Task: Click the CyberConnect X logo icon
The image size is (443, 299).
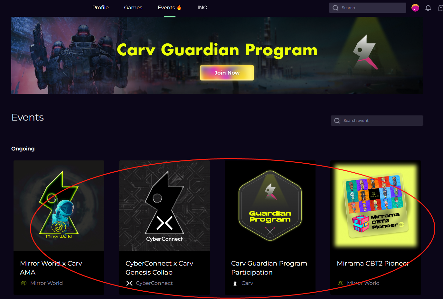Action: pos(129,283)
